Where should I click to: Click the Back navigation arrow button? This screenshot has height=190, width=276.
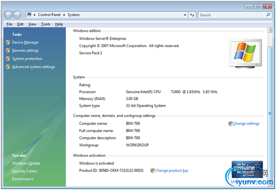[8, 15]
